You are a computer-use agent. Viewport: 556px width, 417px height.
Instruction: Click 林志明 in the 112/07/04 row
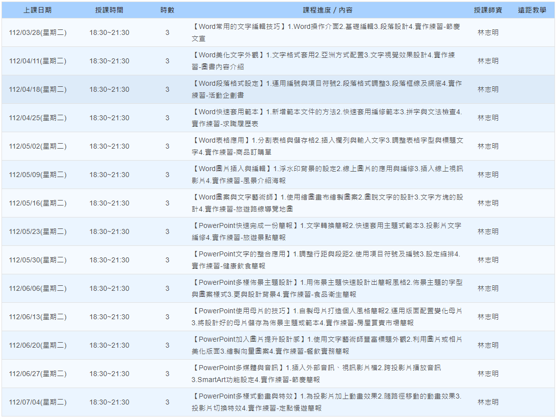coord(488,402)
